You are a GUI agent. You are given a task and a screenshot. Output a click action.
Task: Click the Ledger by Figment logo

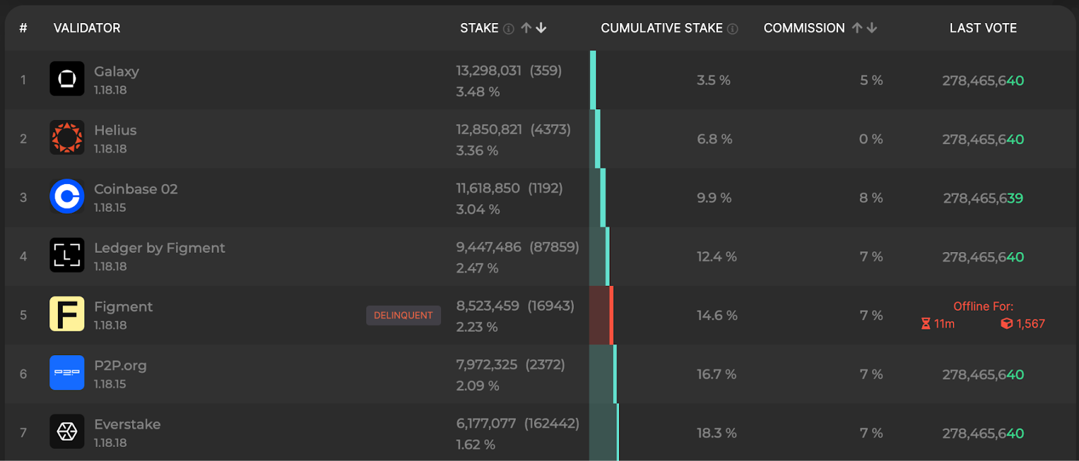click(67, 255)
